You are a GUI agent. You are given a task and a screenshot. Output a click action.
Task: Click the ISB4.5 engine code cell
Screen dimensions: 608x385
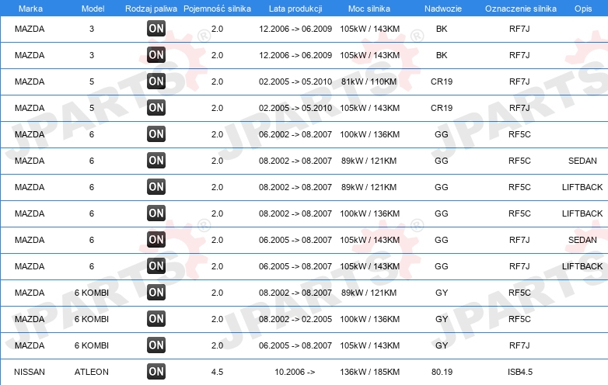pos(520,372)
